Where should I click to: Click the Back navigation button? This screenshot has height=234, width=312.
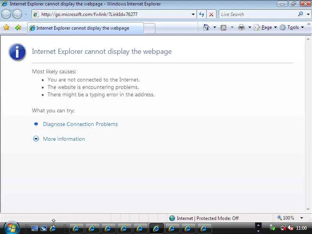click(x=6, y=14)
